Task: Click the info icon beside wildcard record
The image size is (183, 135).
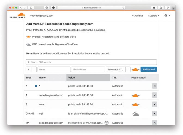Action: coord(36,86)
